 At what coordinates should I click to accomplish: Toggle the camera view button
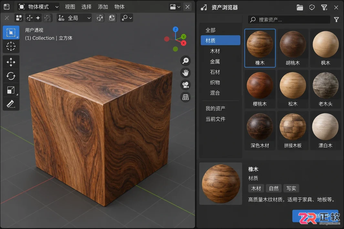point(186,85)
